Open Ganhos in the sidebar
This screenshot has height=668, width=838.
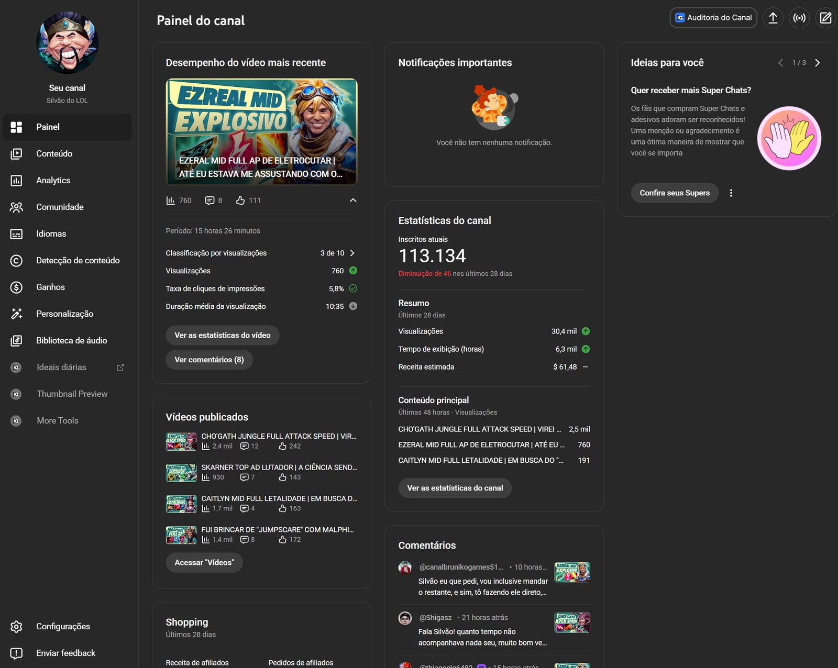pyautogui.click(x=67, y=287)
